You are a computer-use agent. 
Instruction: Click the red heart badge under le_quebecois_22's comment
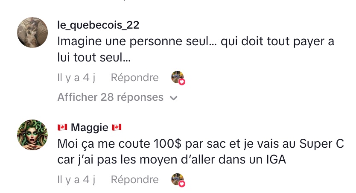click(x=182, y=82)
